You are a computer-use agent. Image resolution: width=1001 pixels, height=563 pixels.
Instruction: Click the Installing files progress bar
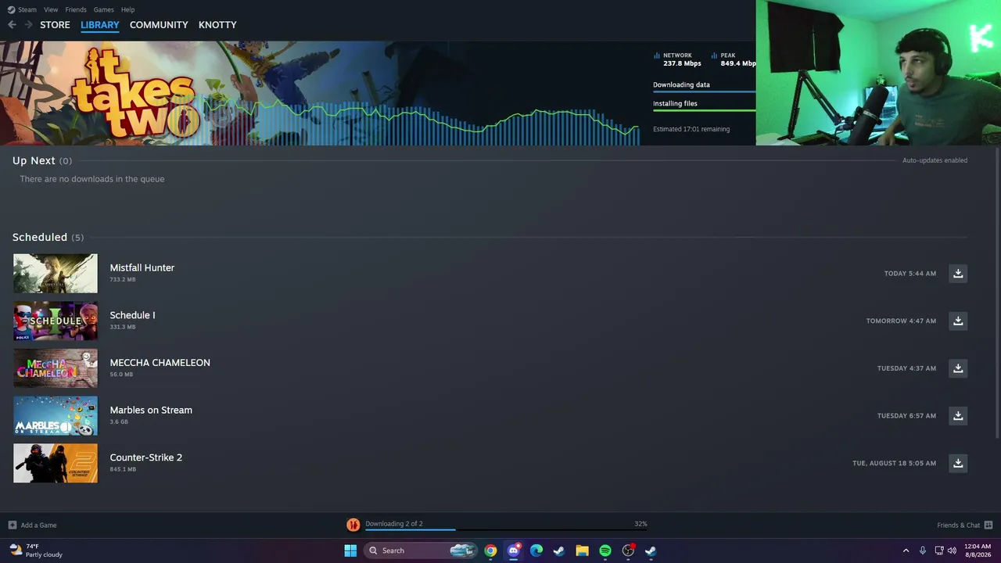705,110
